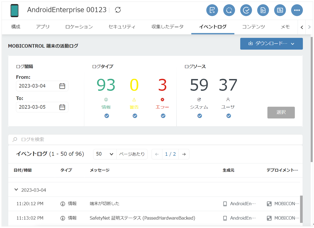Image resolution: width=314 pixels, height=228 pixels.
Task: Toggle the ユーザ log source checkbox
Action: point(229,116)
